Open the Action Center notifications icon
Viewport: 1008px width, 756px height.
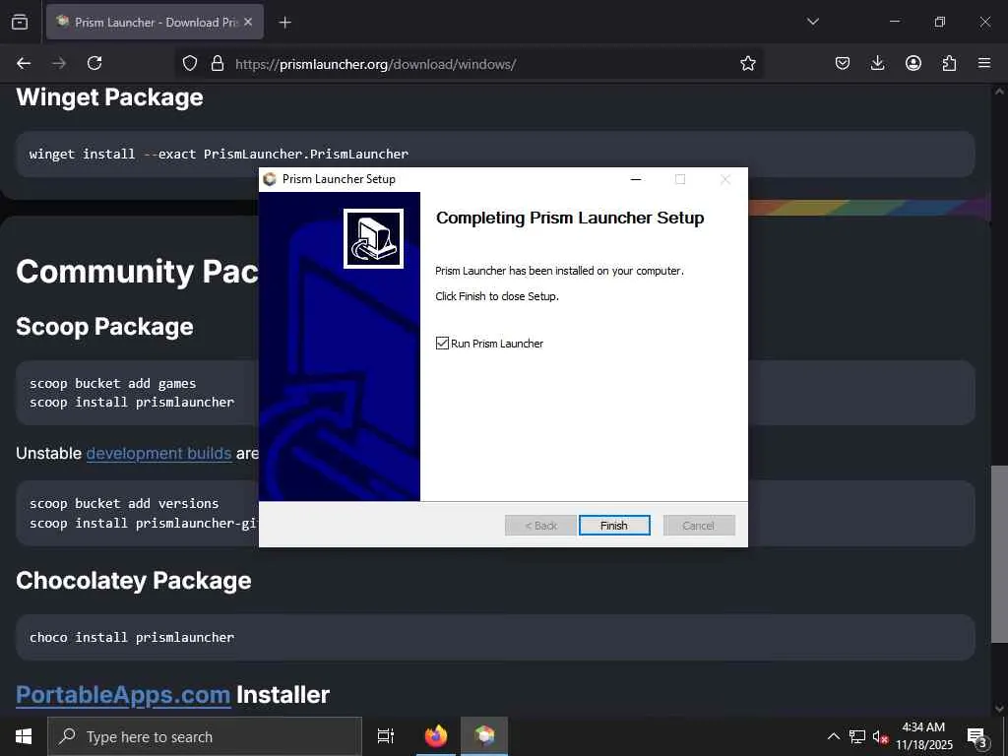pyautogui.click(x=977, y=736)
